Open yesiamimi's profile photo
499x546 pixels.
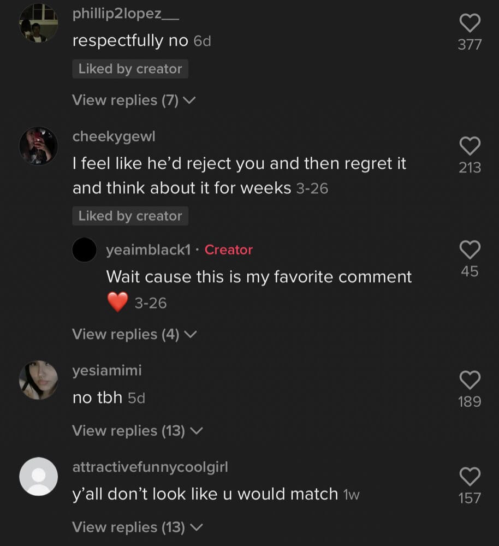38,380
